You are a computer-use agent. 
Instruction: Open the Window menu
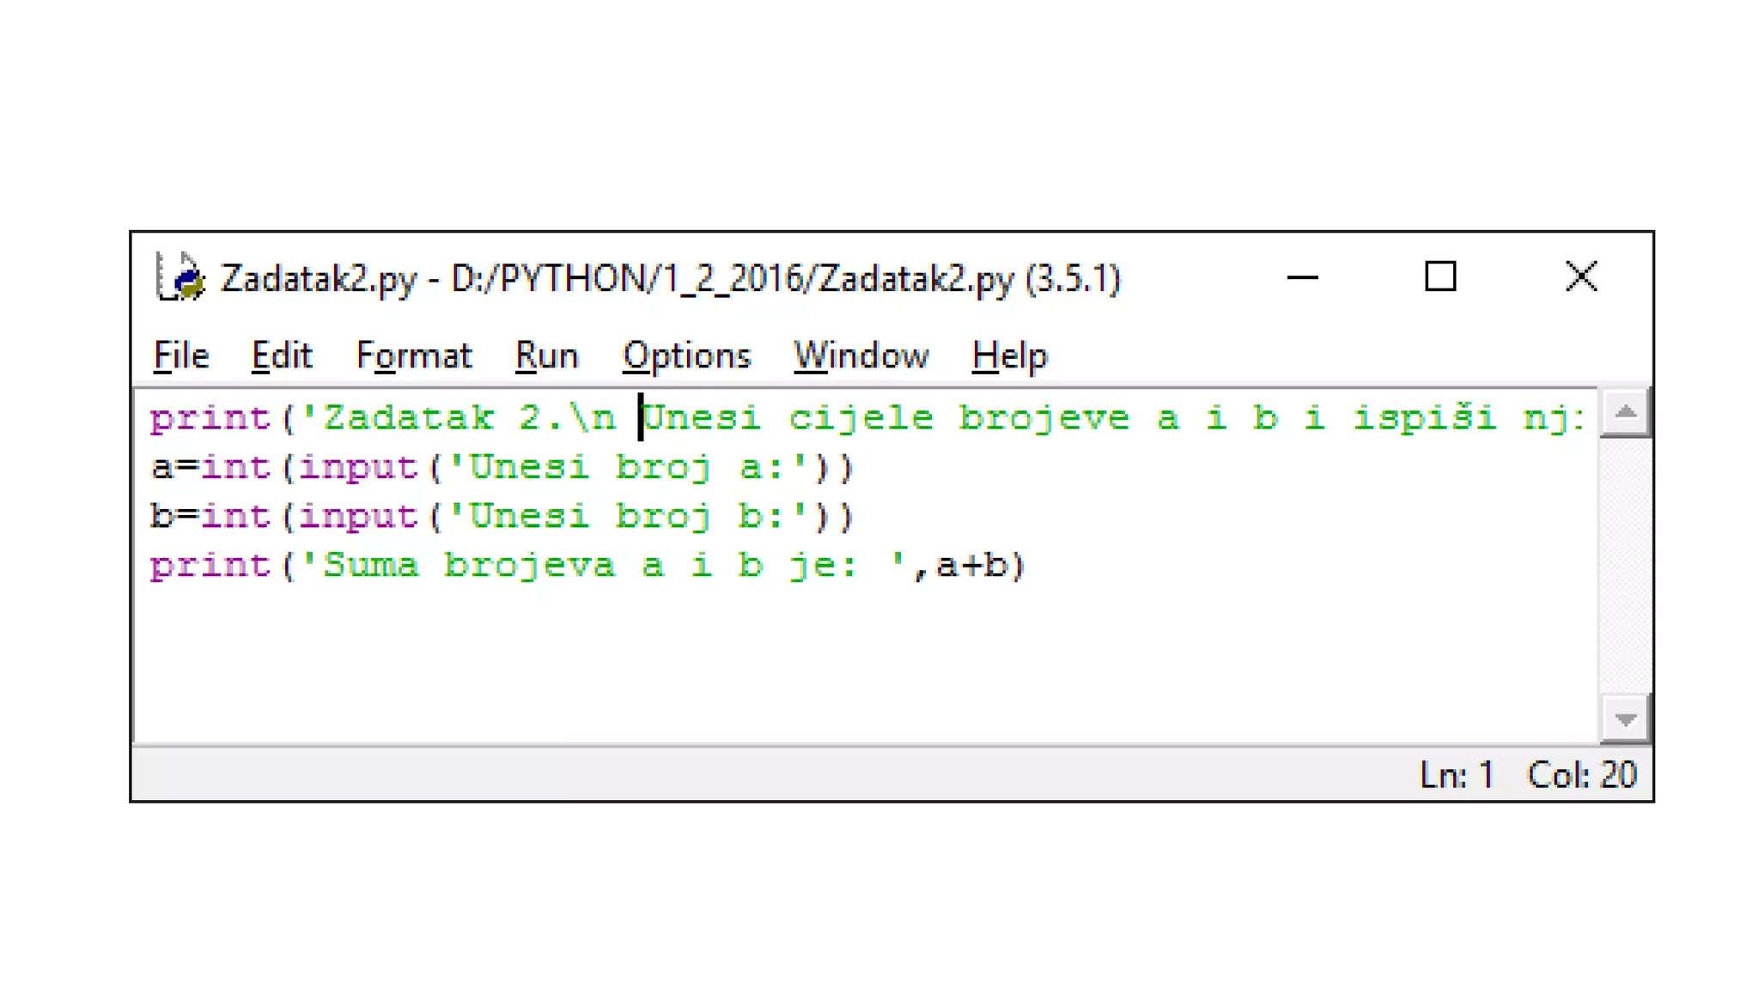point(861,355)
